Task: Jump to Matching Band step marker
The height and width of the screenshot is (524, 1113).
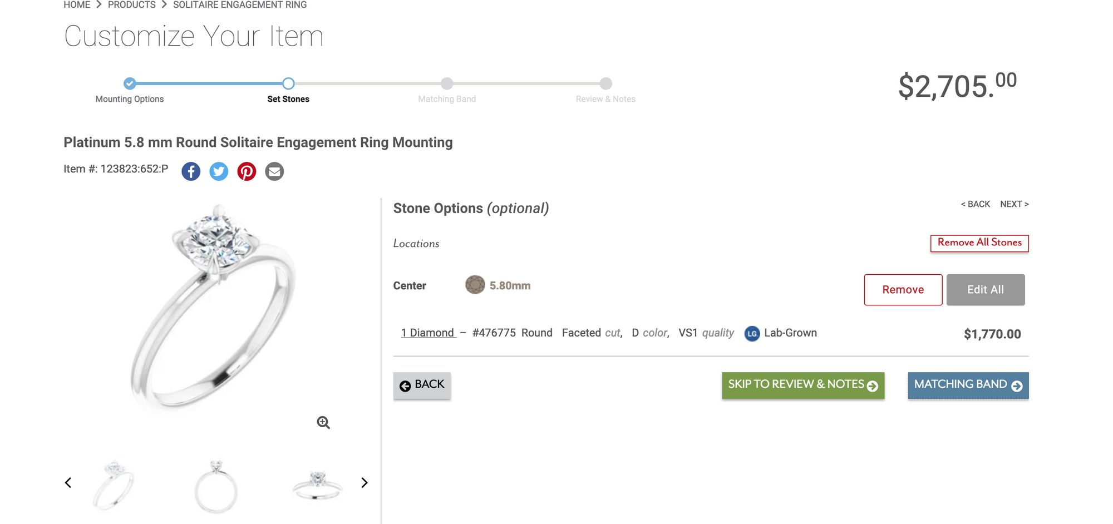Action: point(447,83)
